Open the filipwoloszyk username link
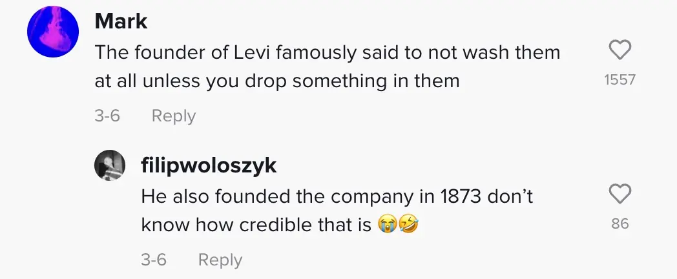This screenshot has height=279, width=677. click(x=209, y=165)
